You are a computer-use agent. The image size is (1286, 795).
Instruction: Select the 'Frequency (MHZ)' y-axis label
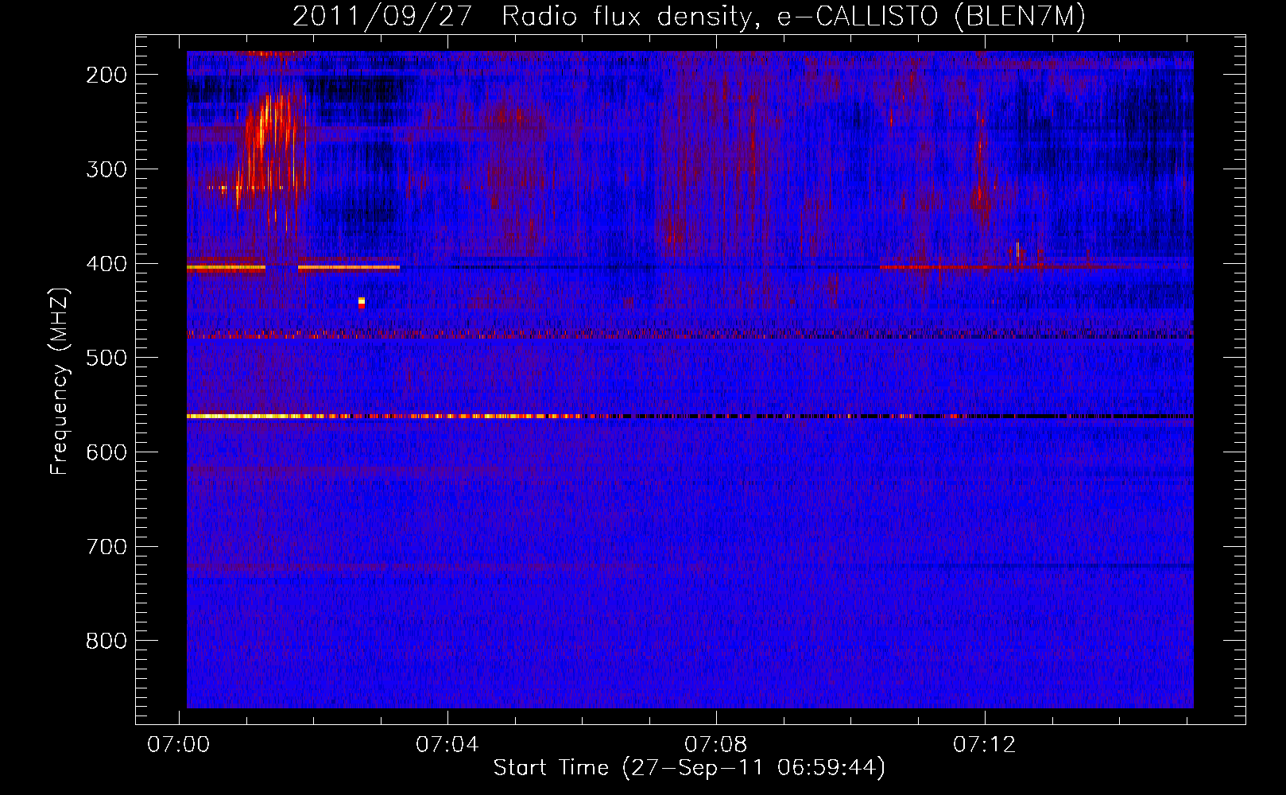(x=60, y=382)
